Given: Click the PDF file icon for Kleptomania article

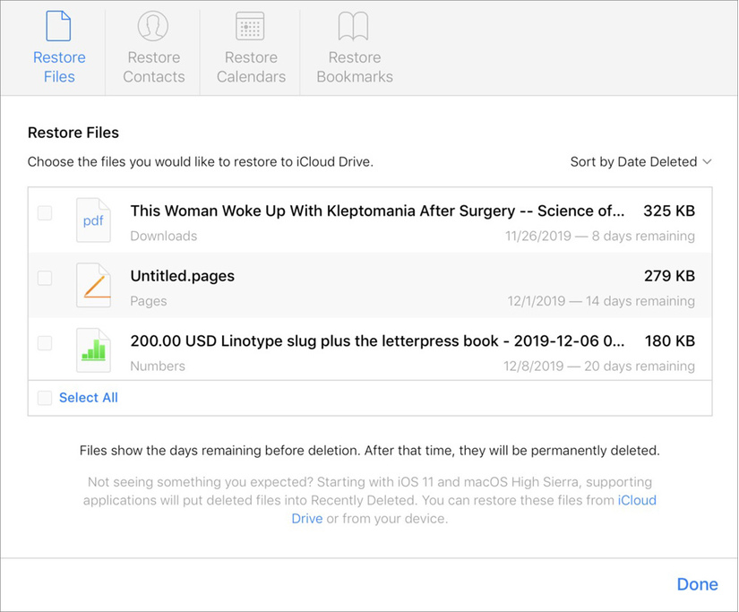Looking at the screenshot, I should coord(93,220).
